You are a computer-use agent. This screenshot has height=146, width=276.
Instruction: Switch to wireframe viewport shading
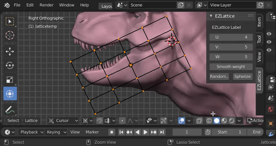click(209, 121)
